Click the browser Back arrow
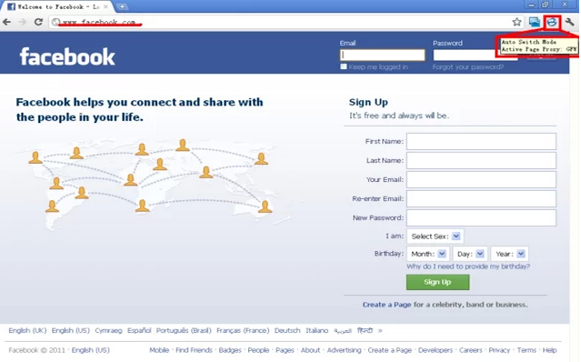581x362 pixels. [6, 22]
